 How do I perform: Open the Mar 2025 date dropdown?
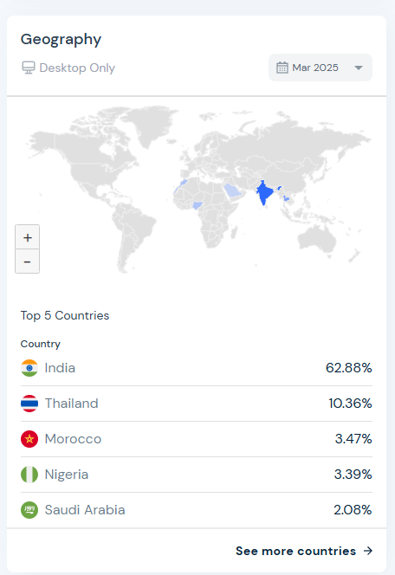click(321, 68)
